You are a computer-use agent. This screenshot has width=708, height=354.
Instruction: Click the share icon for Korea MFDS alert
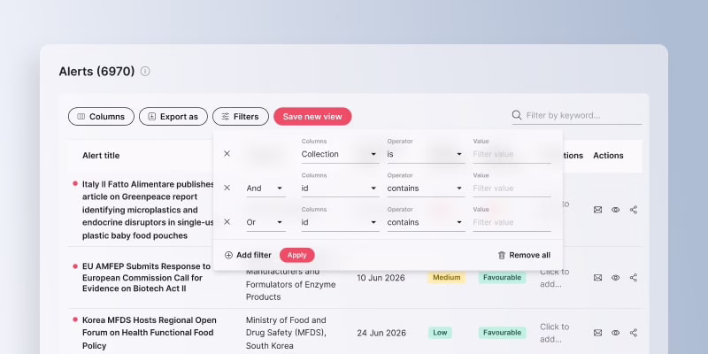pos(634,333)
